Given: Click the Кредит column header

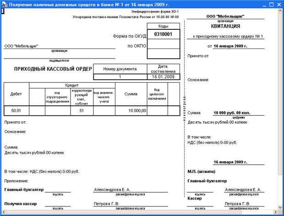Looking at the screenshot, I should (x=72, y=85).
